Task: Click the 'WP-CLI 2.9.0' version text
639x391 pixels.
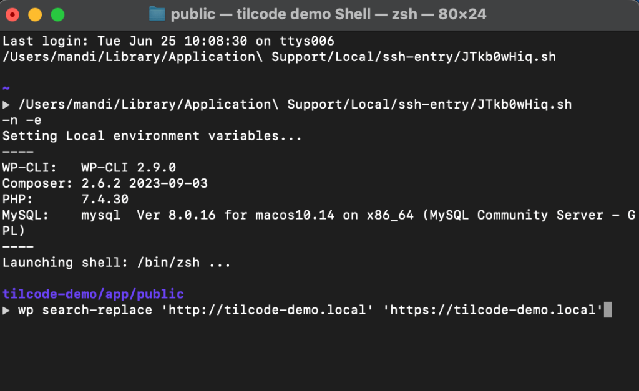Action: pos(129,168)
